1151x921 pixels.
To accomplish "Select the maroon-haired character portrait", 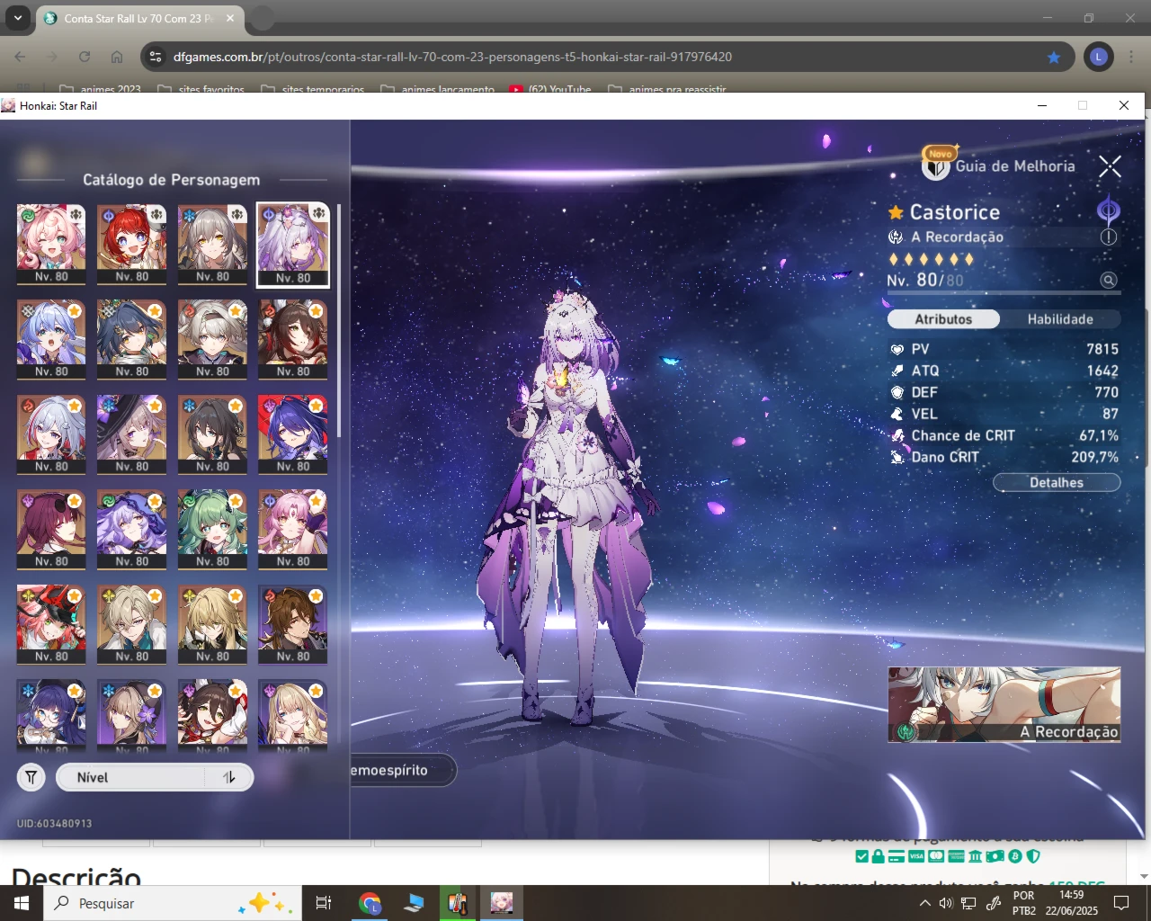I will pyautogui.click(x=51, y=530).
